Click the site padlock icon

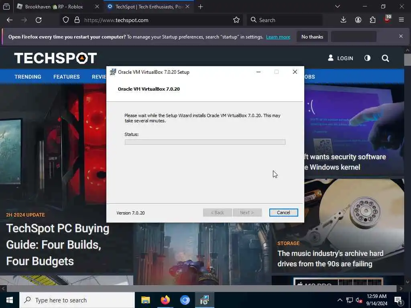coord(77,20)
